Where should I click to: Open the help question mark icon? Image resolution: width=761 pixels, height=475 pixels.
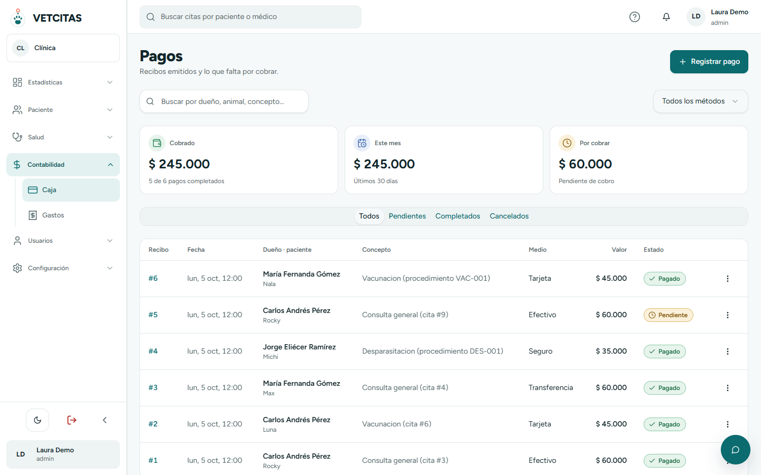635,17
